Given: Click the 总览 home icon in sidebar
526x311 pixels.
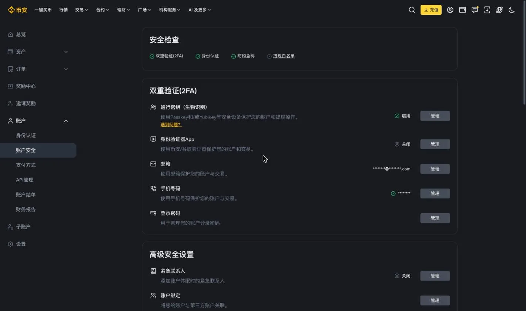Looking at the screenshot, I should [x=10, y=34].
